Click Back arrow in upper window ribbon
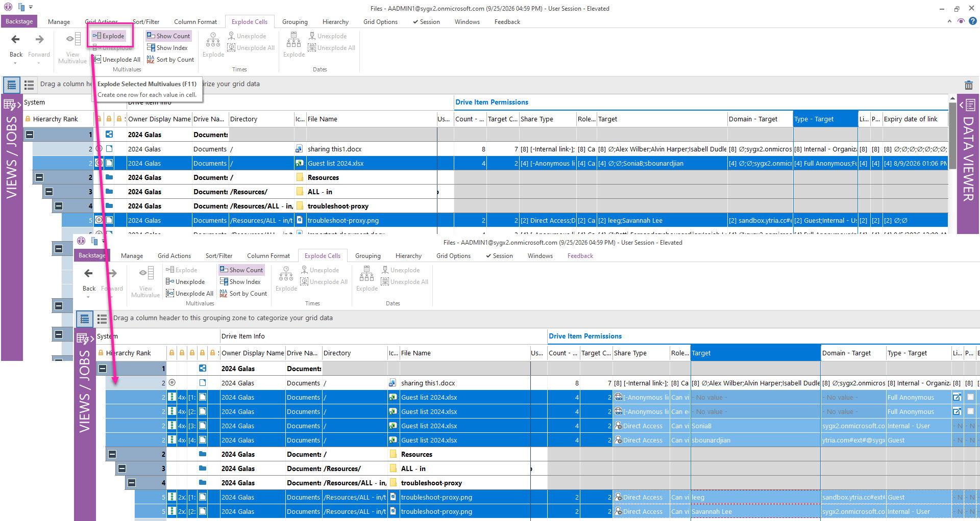 coord(16,39)
